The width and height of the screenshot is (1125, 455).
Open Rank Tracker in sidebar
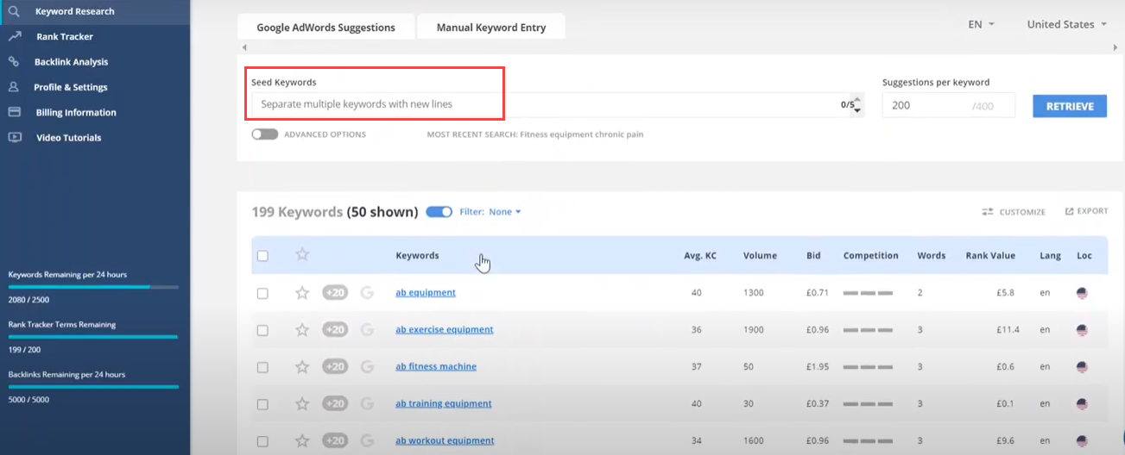click(65, 37)
